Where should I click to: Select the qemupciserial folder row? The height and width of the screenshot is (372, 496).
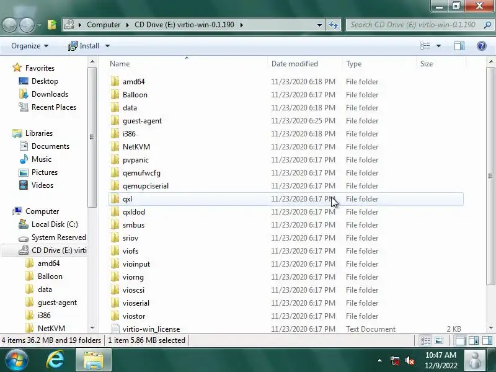[286, 185]
